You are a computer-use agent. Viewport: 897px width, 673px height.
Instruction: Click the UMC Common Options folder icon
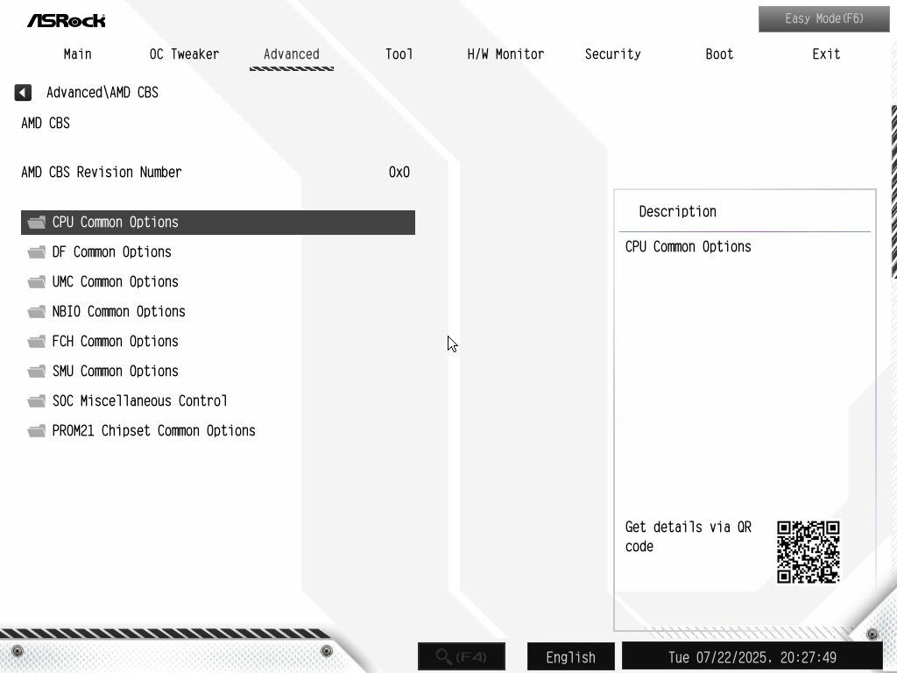coord(37,281)
